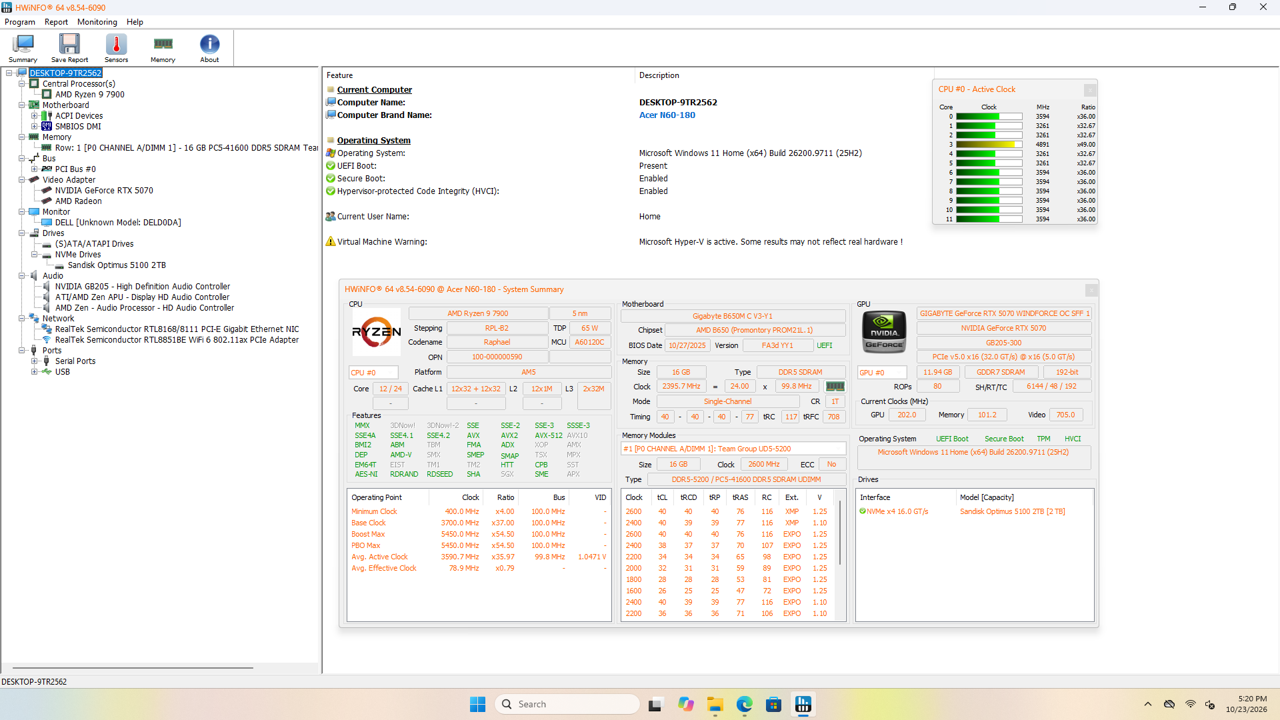Image resolution: width=1280 pixels, height=720 pixels.
Task: Click the HWiNFO taskbar icon
Action: tap(803, 704)
